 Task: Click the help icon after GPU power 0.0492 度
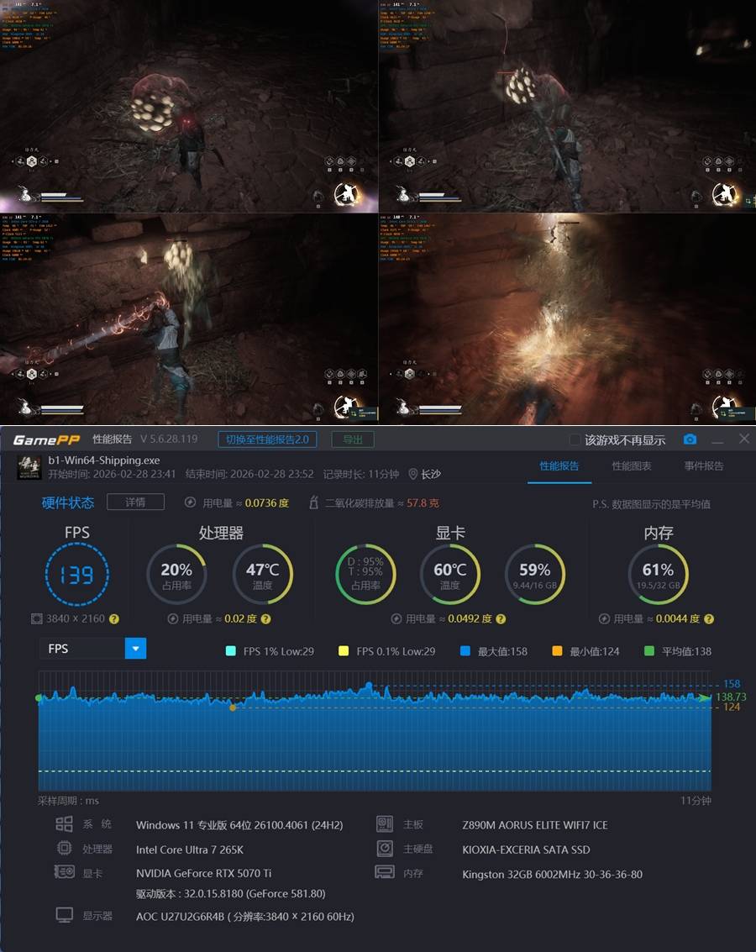pos(500,619)
